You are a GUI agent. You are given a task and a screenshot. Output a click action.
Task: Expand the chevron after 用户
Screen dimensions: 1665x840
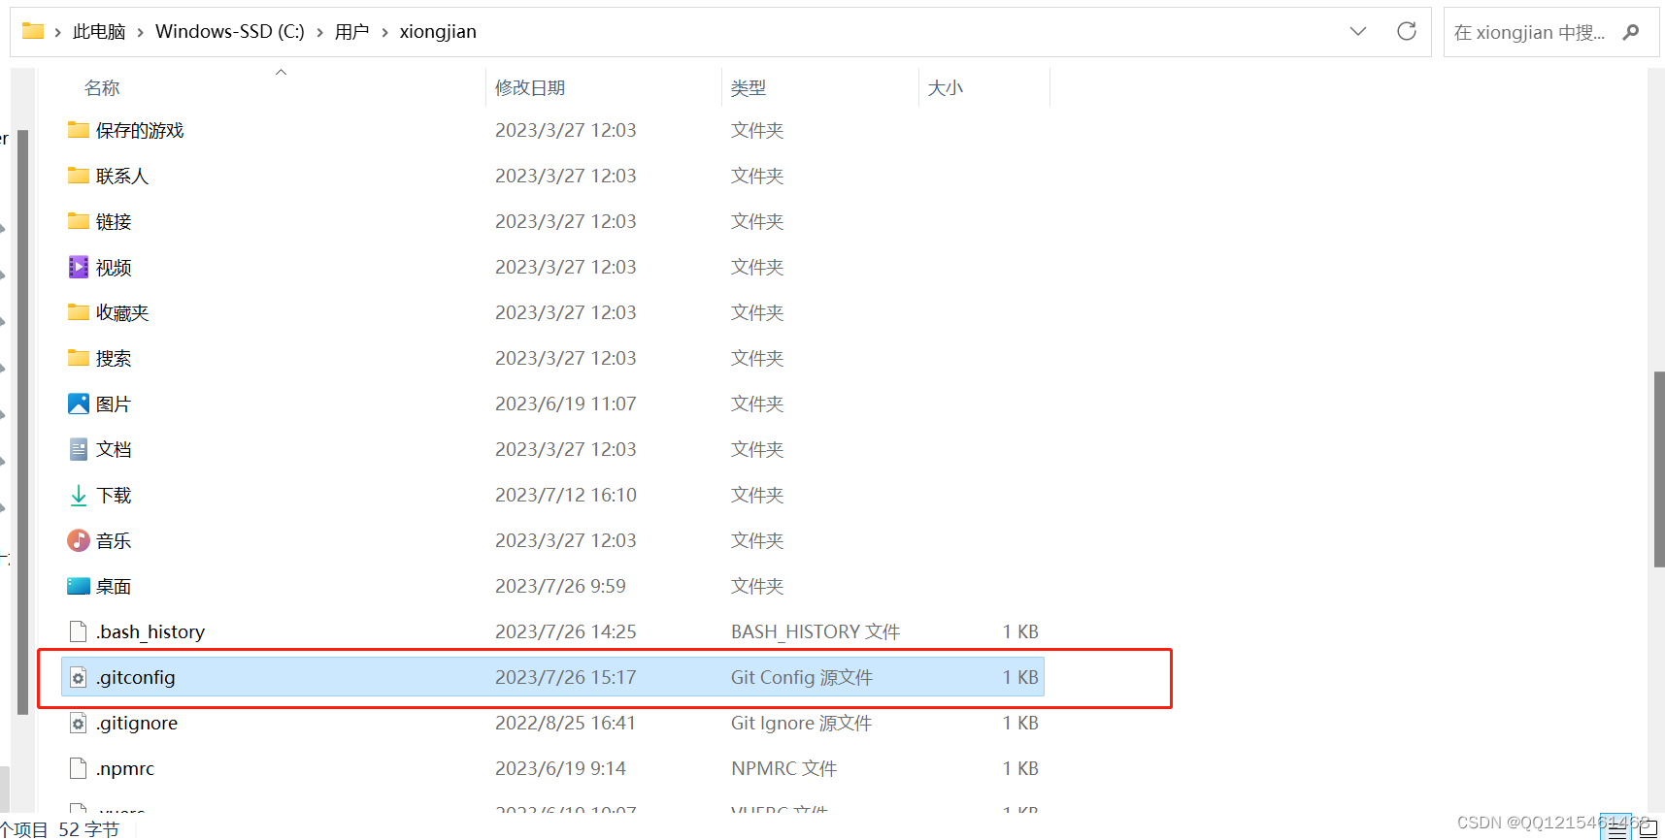(384, 32)
